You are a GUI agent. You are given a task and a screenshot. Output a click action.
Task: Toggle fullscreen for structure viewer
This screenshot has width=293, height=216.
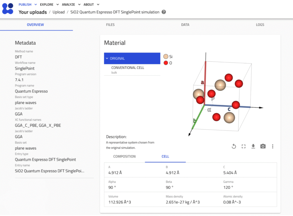pos(243,146)
